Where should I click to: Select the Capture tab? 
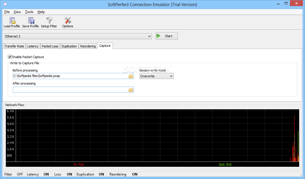pyautogui.click(x=105, y=46)
